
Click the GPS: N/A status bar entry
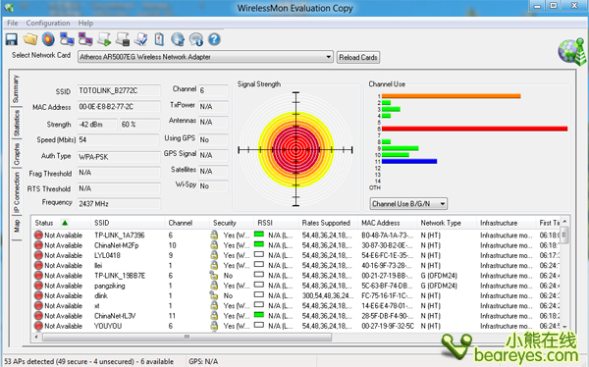tap(203, 361)
